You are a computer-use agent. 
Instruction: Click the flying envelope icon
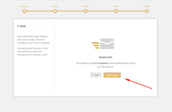pyautogui.click(x=103, y=44)
